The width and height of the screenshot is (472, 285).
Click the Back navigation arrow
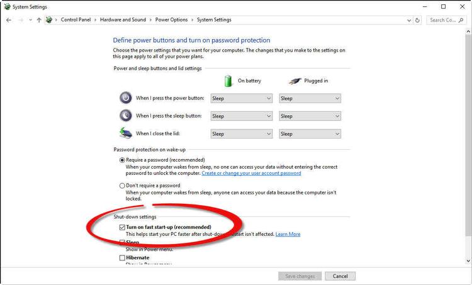click(8, 20)
